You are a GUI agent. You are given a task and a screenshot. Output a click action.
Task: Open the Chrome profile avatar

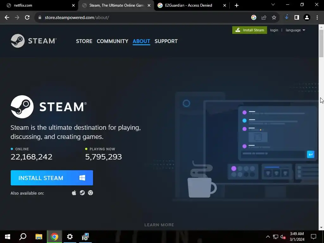coord(307,18)
